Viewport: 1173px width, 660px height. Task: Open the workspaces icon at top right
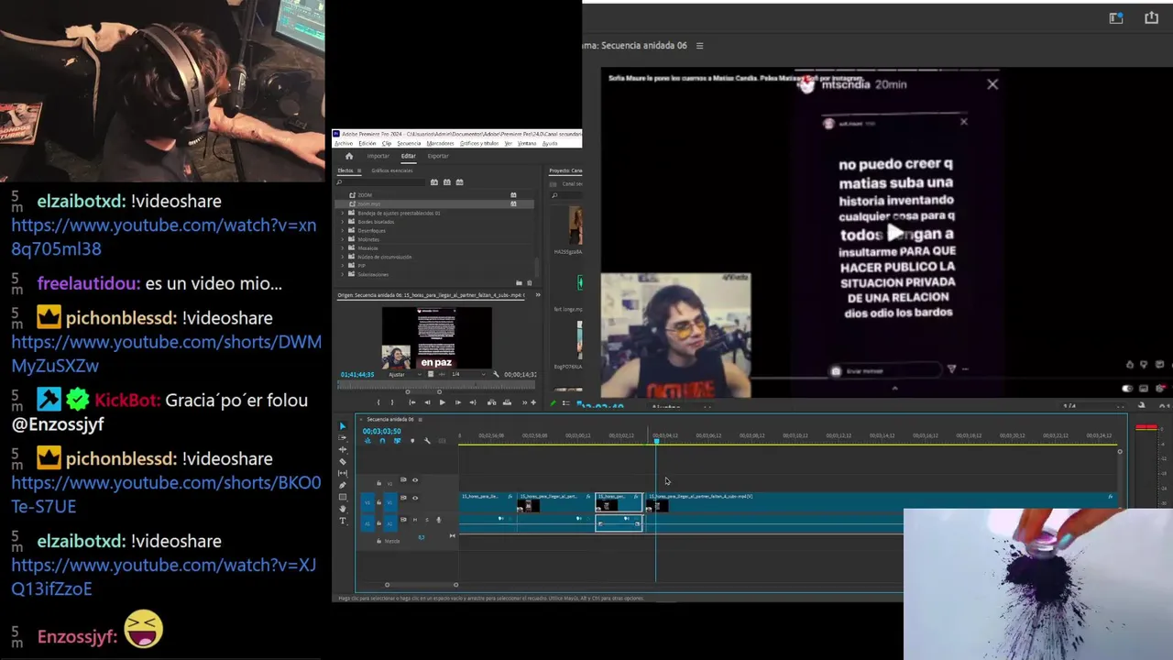tap(1116, 17)
